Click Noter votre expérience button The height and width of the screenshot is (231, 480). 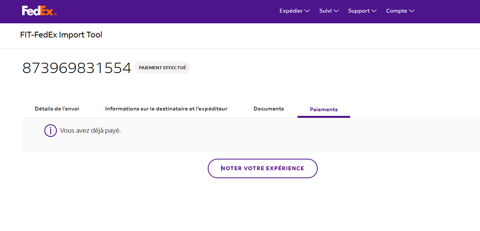click(263, 168)
